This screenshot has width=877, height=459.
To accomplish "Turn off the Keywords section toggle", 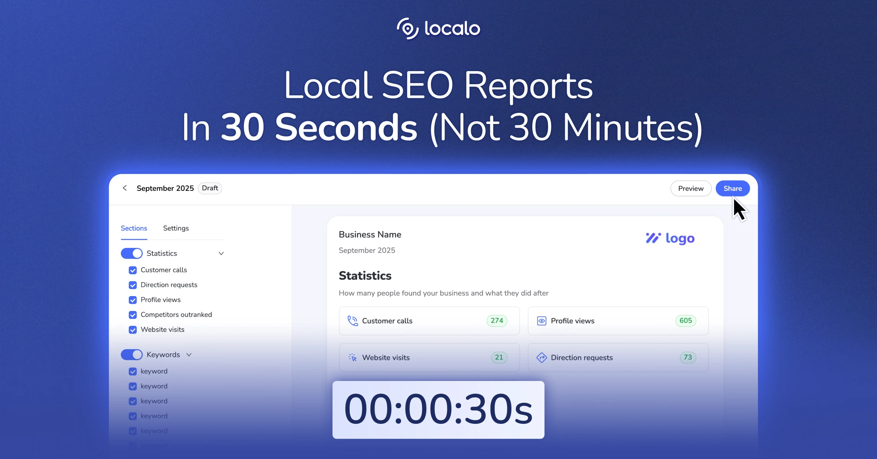I will click(x=131, y=355).
